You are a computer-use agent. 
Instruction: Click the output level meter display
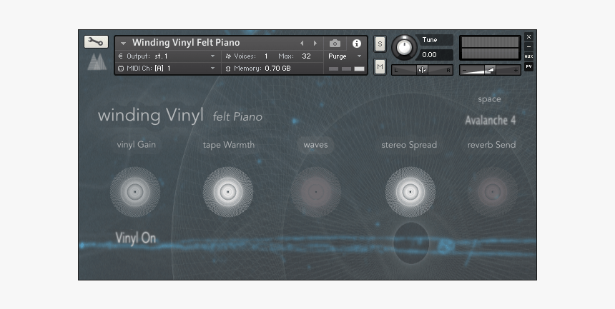(490, 48)
